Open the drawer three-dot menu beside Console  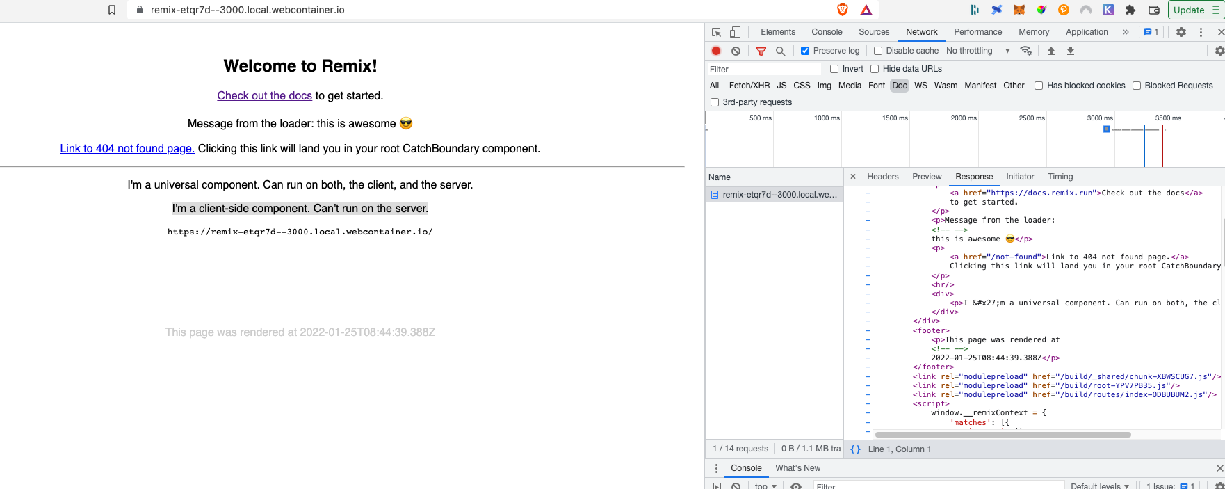716,468
